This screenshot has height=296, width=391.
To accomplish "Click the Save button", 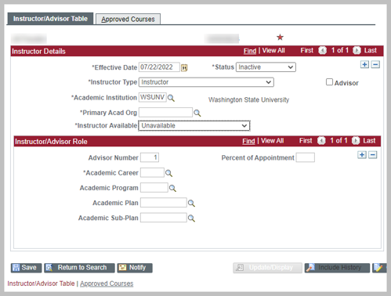I will (26, 268).
